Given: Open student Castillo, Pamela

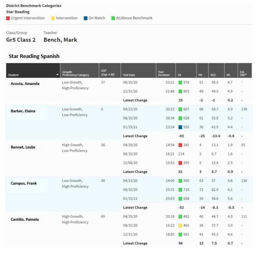Looking at the screenshot, I should [x=25, y=219].
